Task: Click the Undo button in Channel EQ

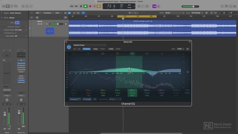Action: (x=111, y=49)
